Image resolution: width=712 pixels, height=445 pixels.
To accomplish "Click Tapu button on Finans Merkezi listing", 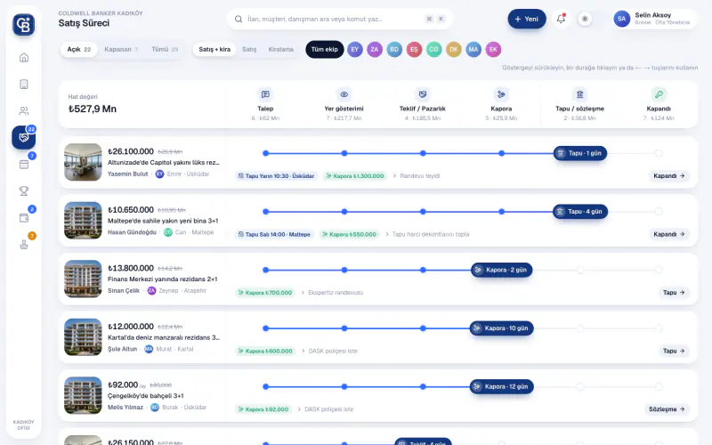I will pyautogui.click(x=674, y=293).
